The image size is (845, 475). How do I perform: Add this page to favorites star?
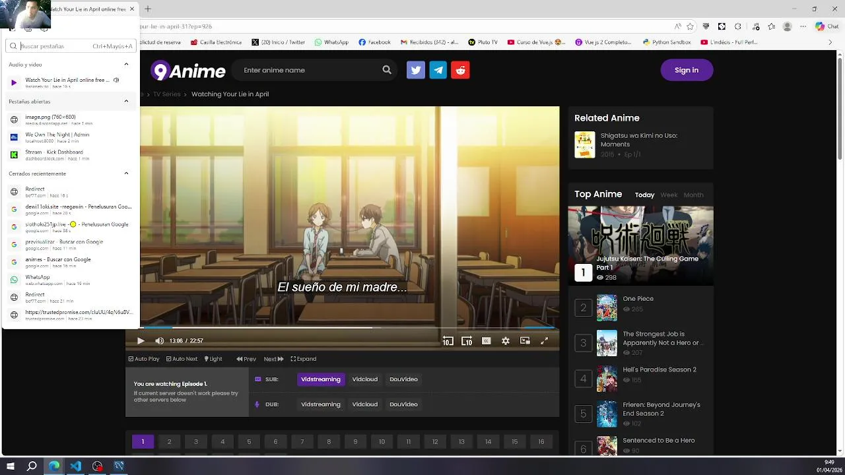click(691, 26)
